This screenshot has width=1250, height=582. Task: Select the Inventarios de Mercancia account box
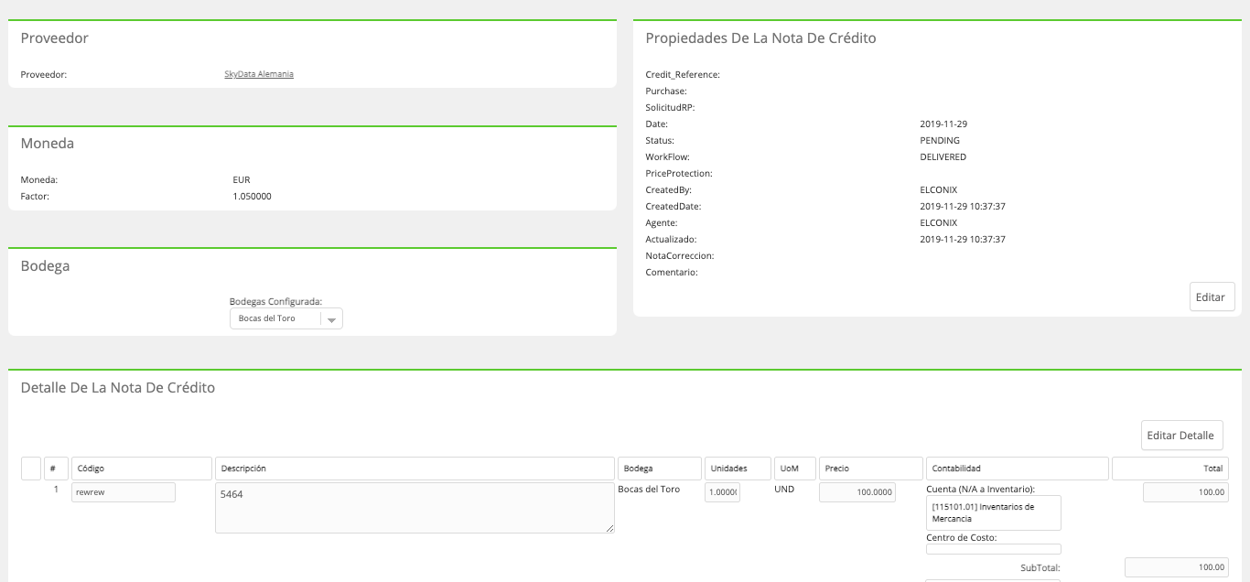(994, 512)
